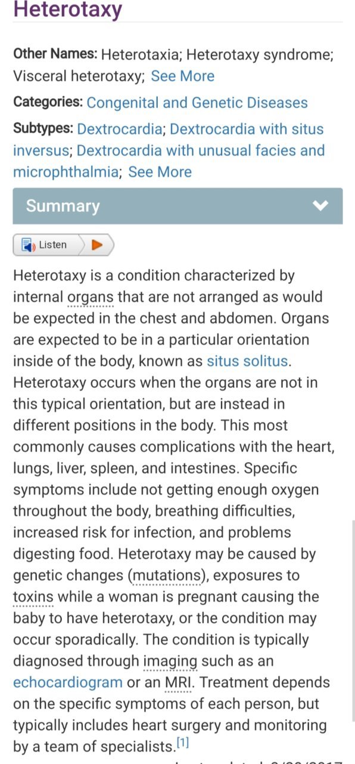Collapse the Summary section chevron
Viewport: 355px width, 764px height.
[320, 206]
